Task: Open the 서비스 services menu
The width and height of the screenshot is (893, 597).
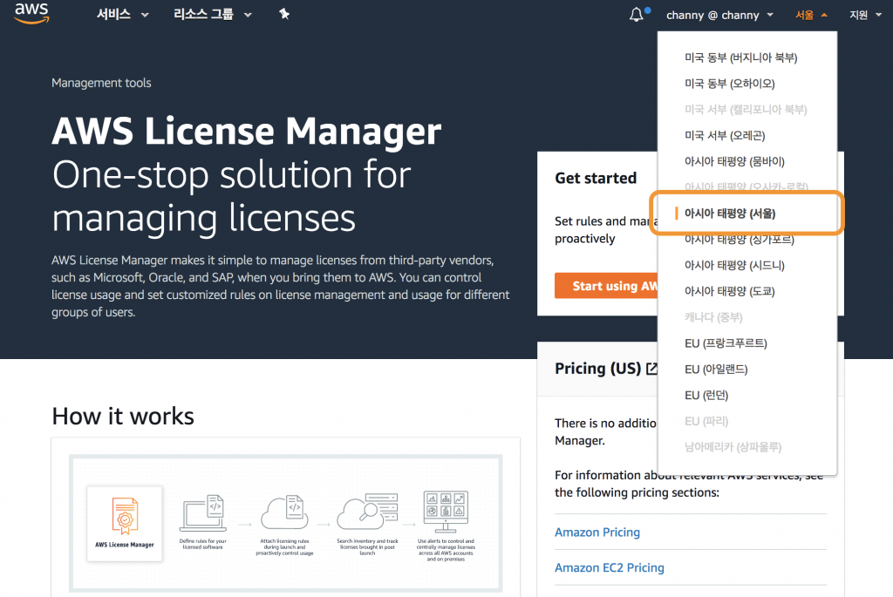Action: coord(122,14)
